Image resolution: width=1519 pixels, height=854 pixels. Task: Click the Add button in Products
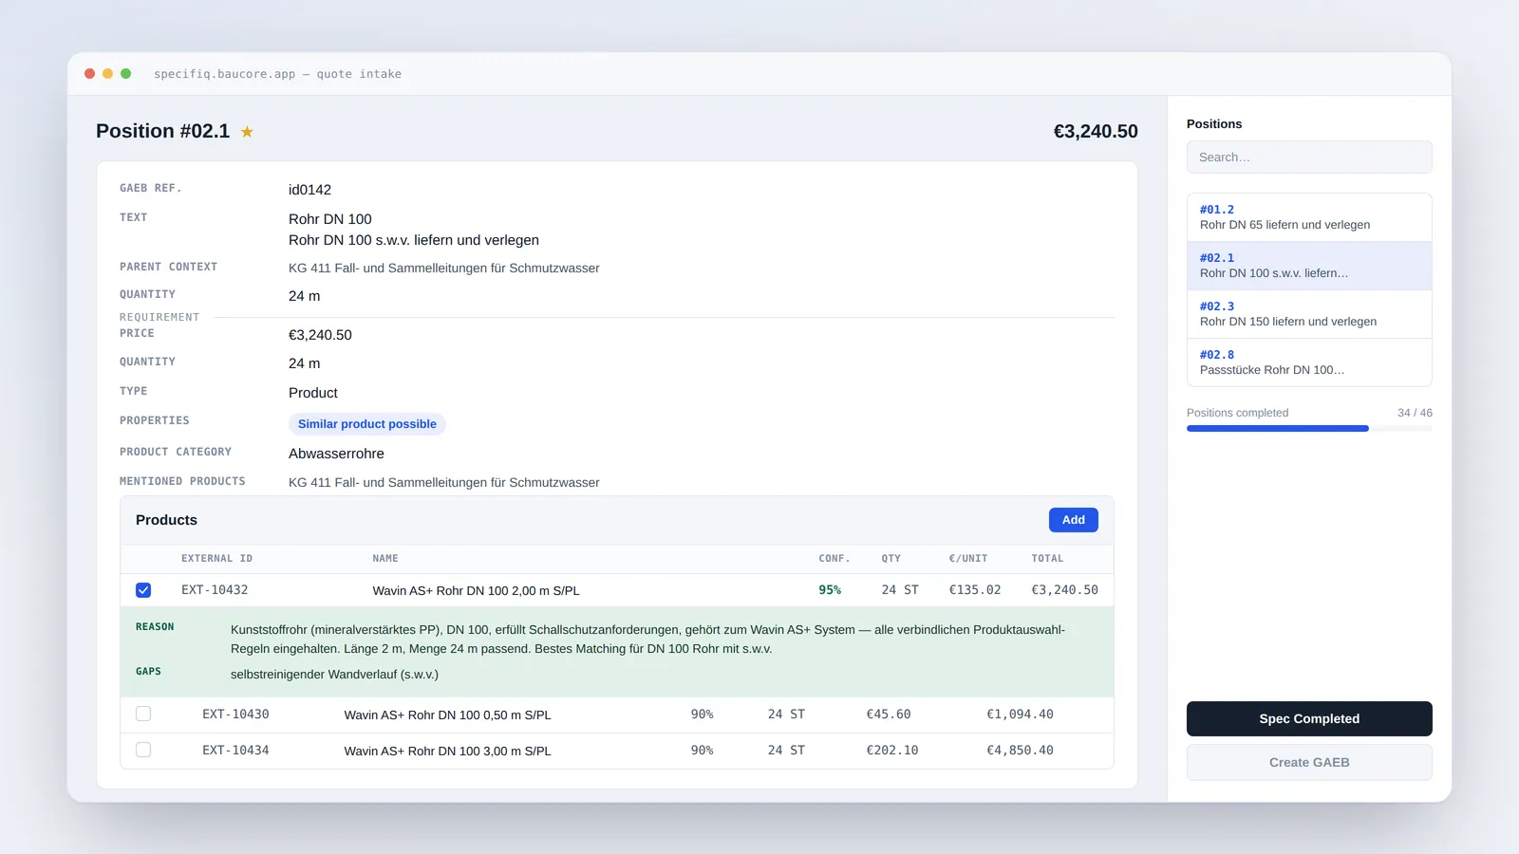[1073, 520]
